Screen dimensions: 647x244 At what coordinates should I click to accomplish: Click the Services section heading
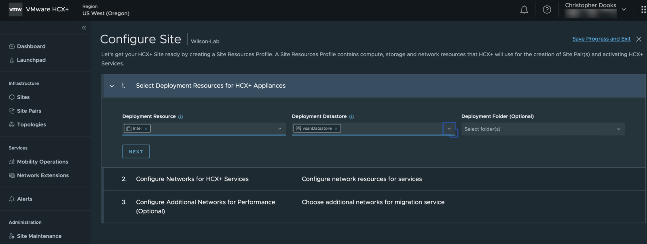[x=18, y=148]
